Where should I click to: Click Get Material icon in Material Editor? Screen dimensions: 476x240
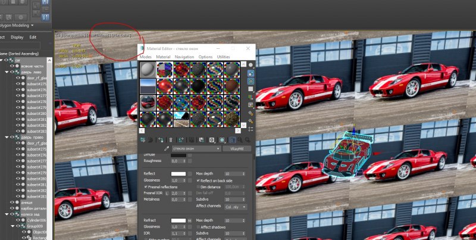tap(143, 140)
